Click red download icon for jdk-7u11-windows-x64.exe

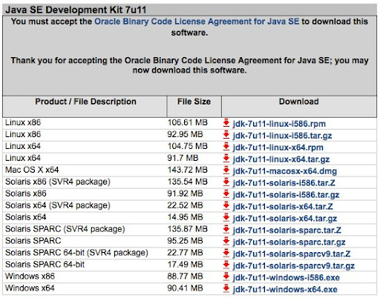pyautogui.click(x=226, y=288)
